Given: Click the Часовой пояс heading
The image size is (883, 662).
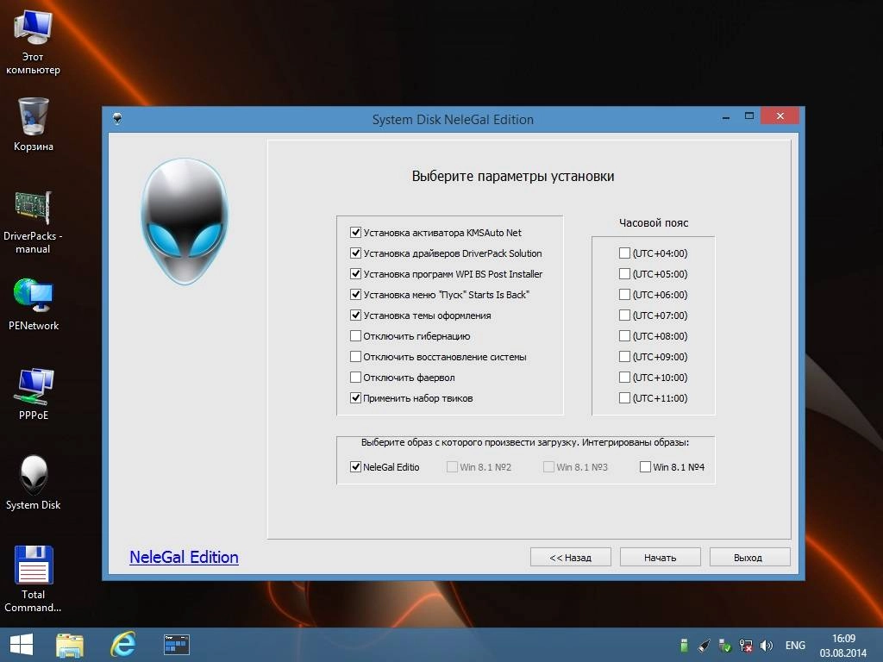Looking at the screenshot, I should tap(654, 223).
